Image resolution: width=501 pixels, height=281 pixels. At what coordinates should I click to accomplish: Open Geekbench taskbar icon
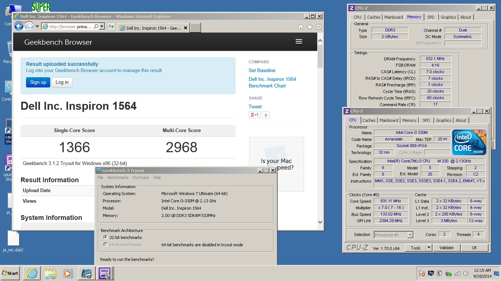[86, 273]
